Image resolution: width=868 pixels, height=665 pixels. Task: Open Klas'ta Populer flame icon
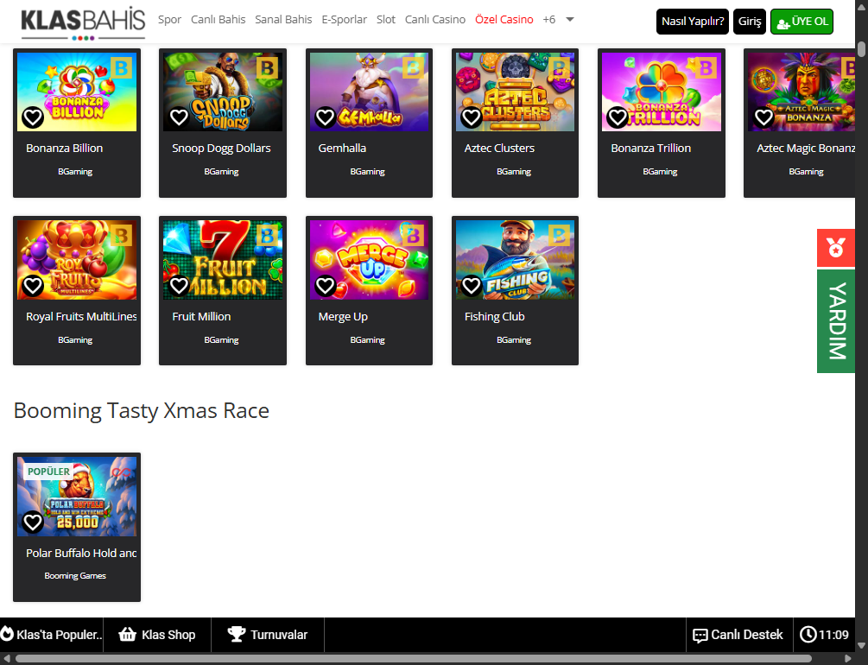[7, 635]
